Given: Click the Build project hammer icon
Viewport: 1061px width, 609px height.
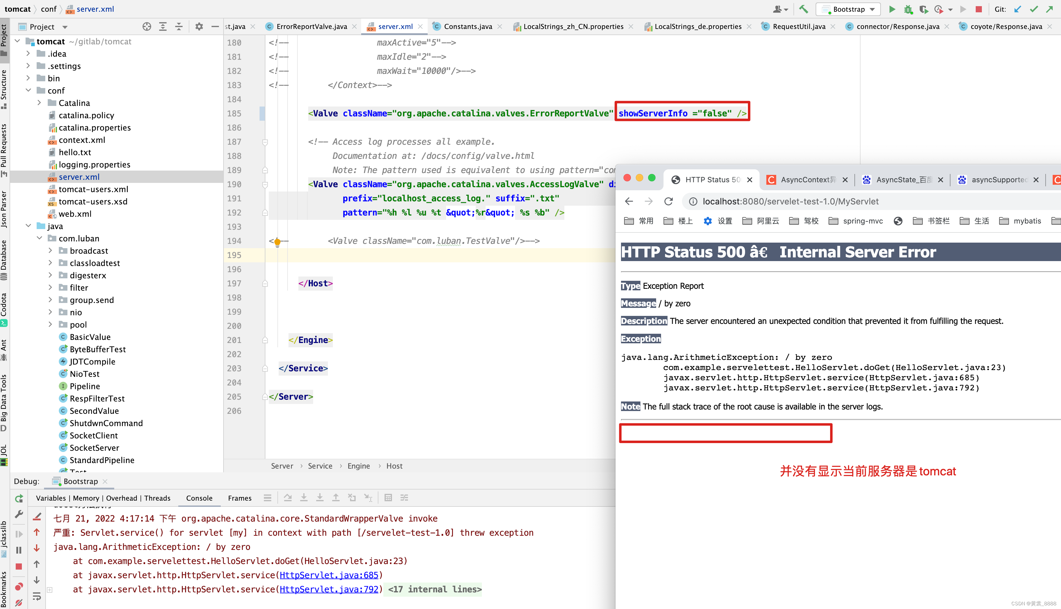Looking at the screenshot, I should point(803,9).
